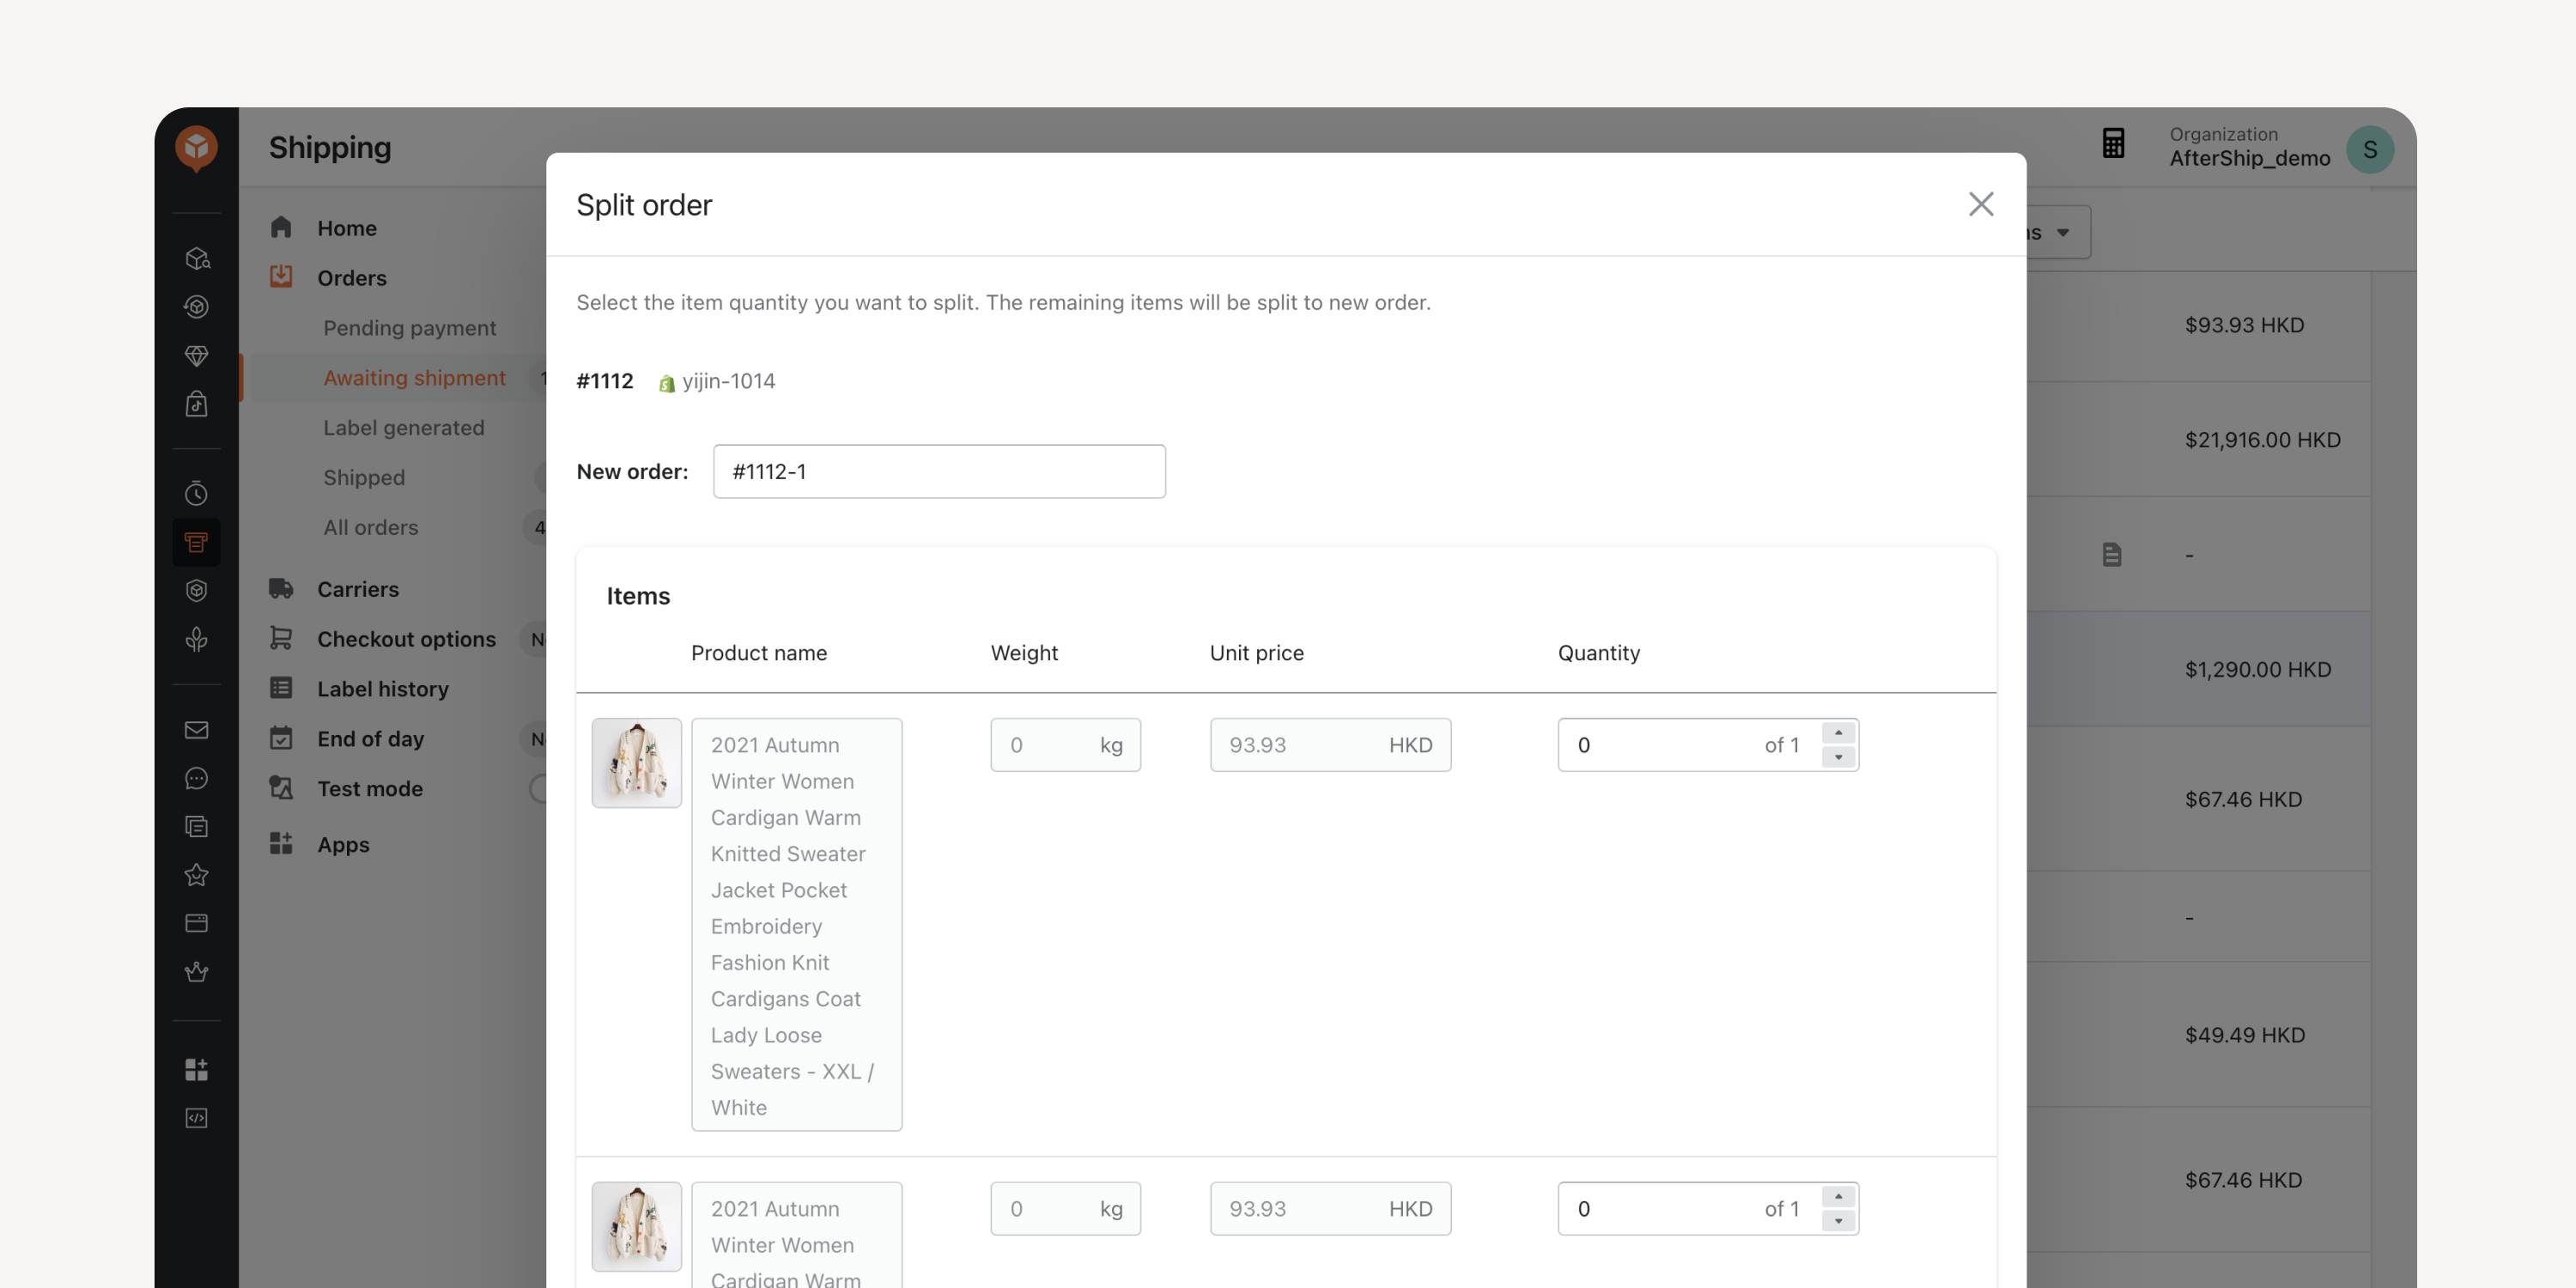Click first cardigan product thumbnail
Viewport: 2576px width, 1288px height.
[x=636, y=763]
